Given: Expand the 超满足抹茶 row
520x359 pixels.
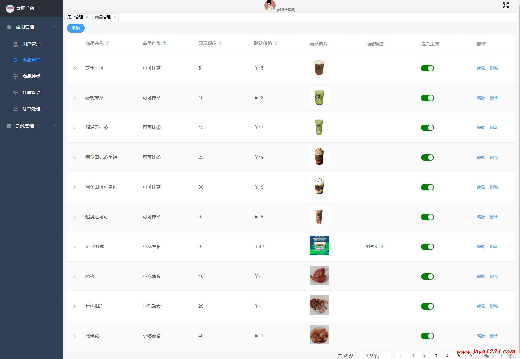Looking at the screenshot, I should [75, 128].
